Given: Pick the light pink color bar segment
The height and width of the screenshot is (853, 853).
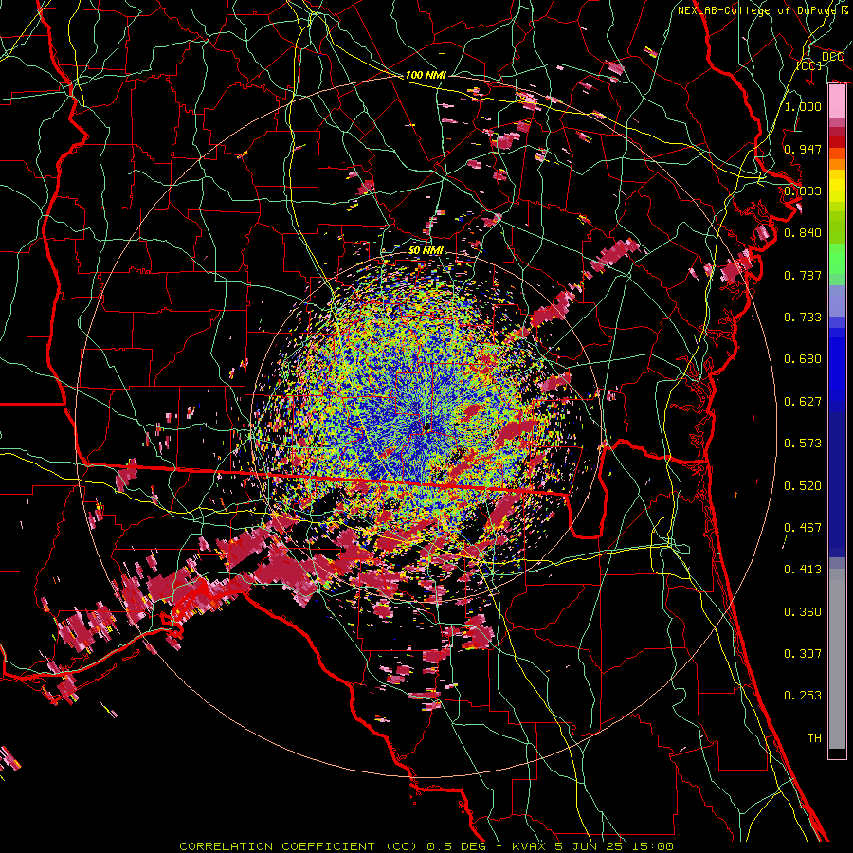Looking at the screenshot, I should click(837, 101).
